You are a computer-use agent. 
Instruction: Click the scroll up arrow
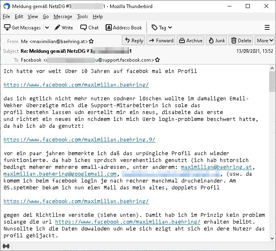pyautogui.click(x=272, y=68)
